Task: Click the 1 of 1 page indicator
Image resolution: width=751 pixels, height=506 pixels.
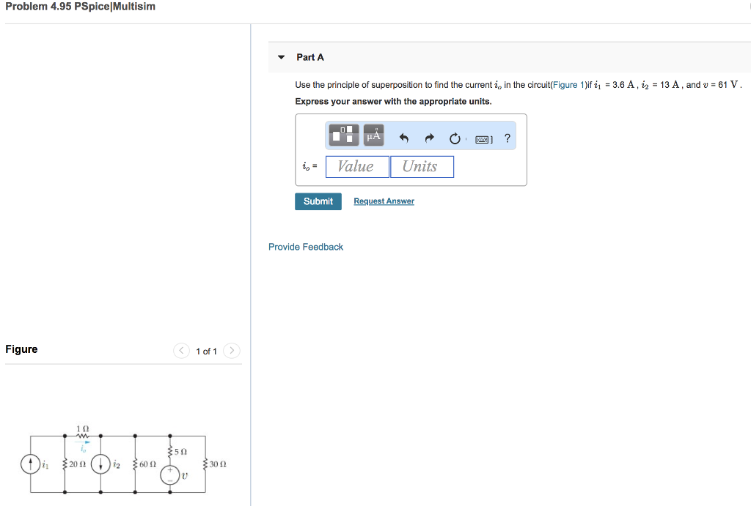Action: click(x=206, y=351)
